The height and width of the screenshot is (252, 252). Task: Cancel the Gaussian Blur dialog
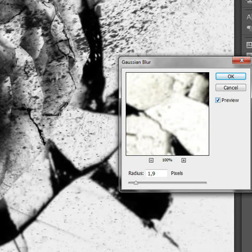click(x=231, y=88)
